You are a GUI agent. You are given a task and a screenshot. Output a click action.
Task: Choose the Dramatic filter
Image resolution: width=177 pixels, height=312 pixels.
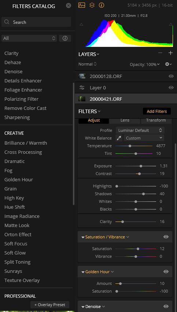point(15,161)
